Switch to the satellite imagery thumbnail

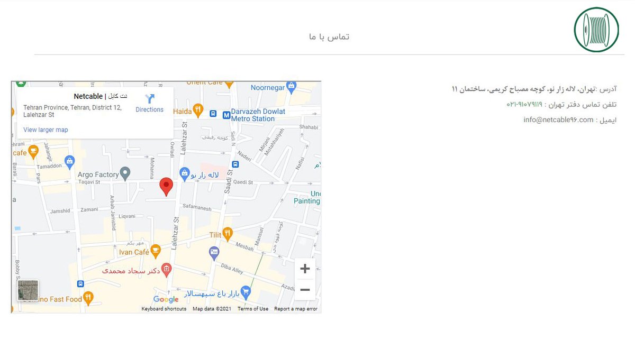click(x=28, y=290)
